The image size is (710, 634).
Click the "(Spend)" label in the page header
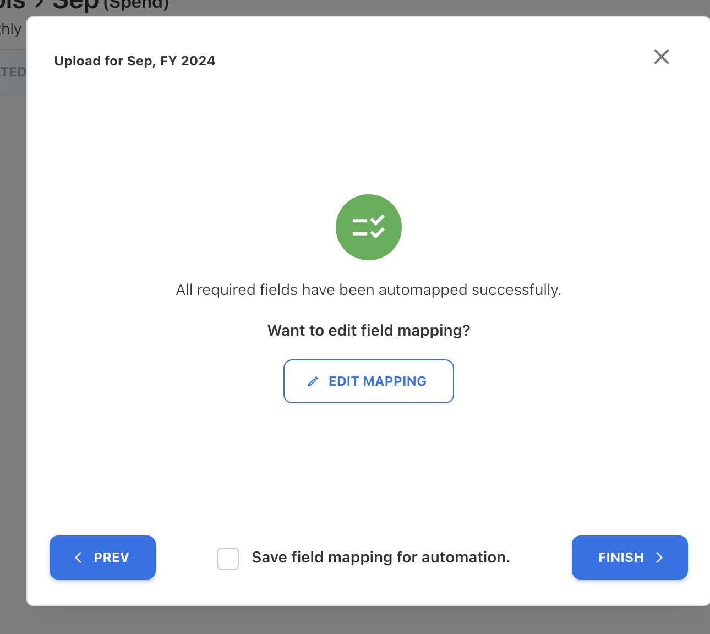coord(136,6)
